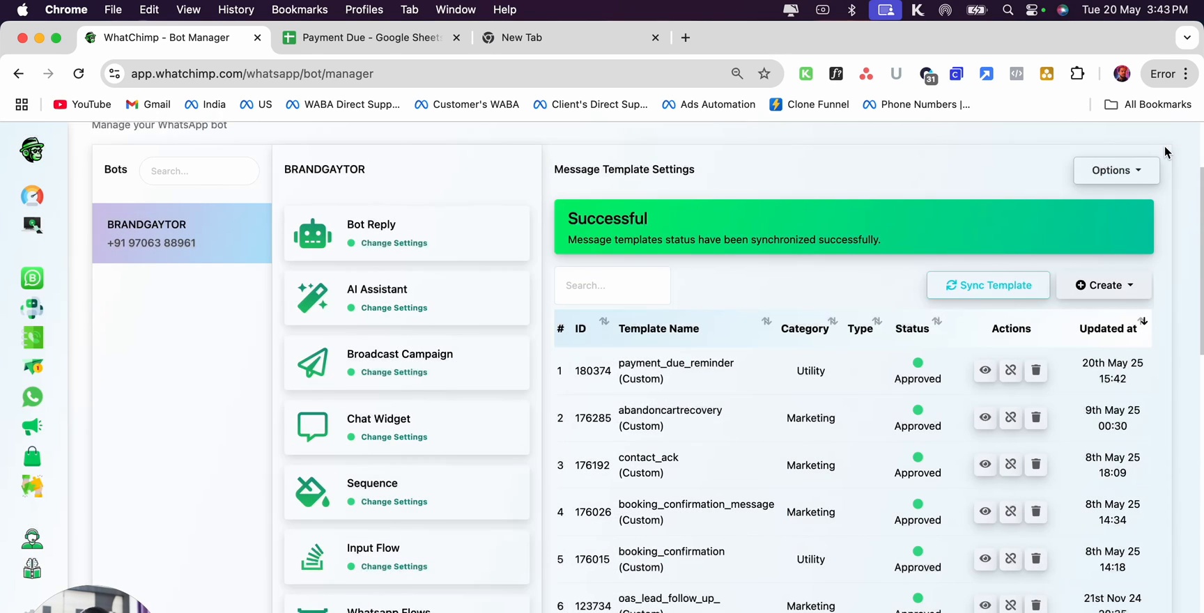Sort templates by the Status column
The height and width of the screenshot is (613, 1204).
coord(918,328)
